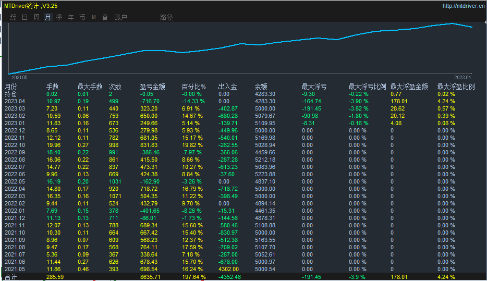This screenshot has width=487, height=281.
Task: Click the 最大浮亏比例 column header
Action: click(x=367, y=87)
